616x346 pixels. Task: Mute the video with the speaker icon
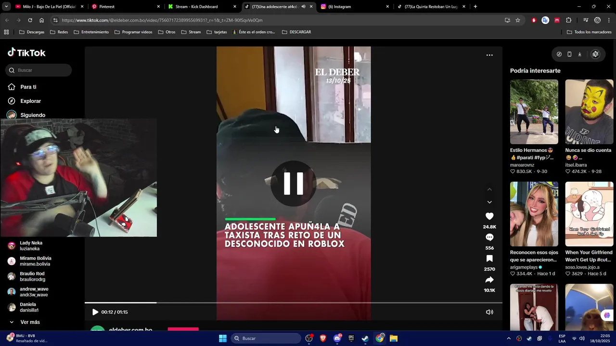(489, 312)
